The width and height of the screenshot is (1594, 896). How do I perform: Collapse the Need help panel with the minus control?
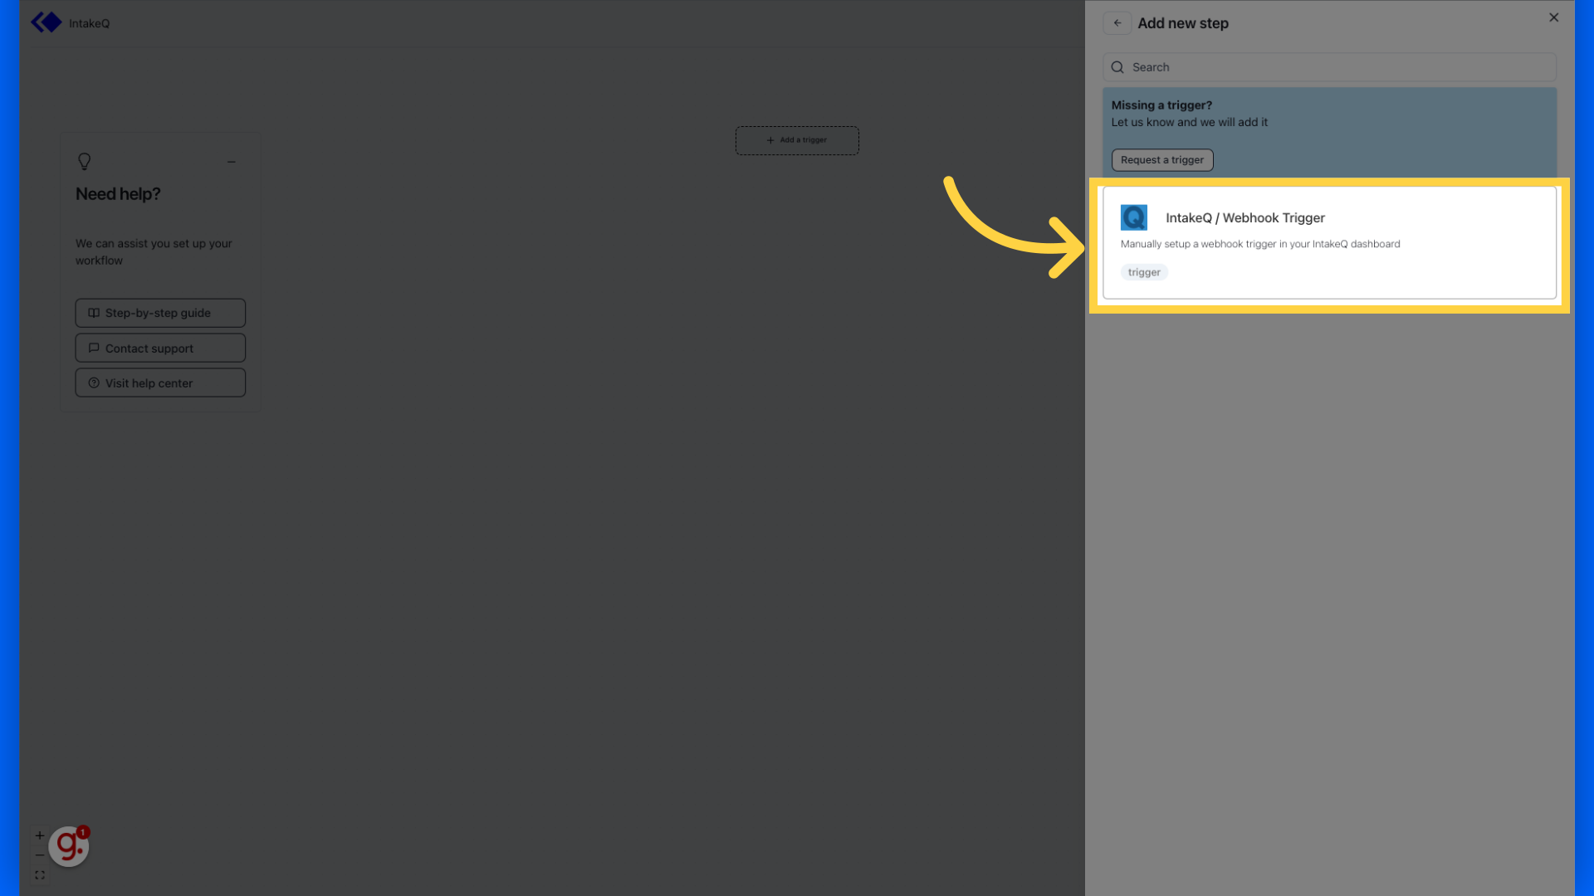[x=232, y=161]
